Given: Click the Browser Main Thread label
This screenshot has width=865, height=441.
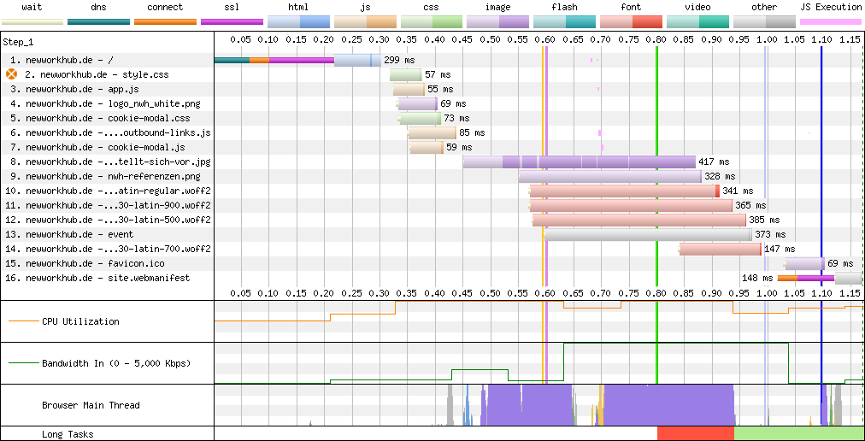Looking at the screenshot, I should pos(91,405).
